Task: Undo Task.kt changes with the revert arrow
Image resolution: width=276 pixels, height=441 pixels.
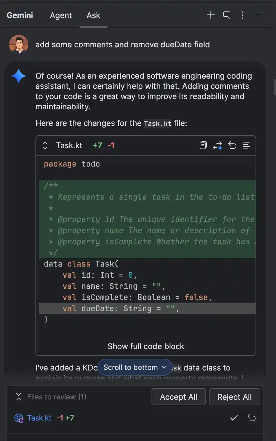Action: [252, 418]
